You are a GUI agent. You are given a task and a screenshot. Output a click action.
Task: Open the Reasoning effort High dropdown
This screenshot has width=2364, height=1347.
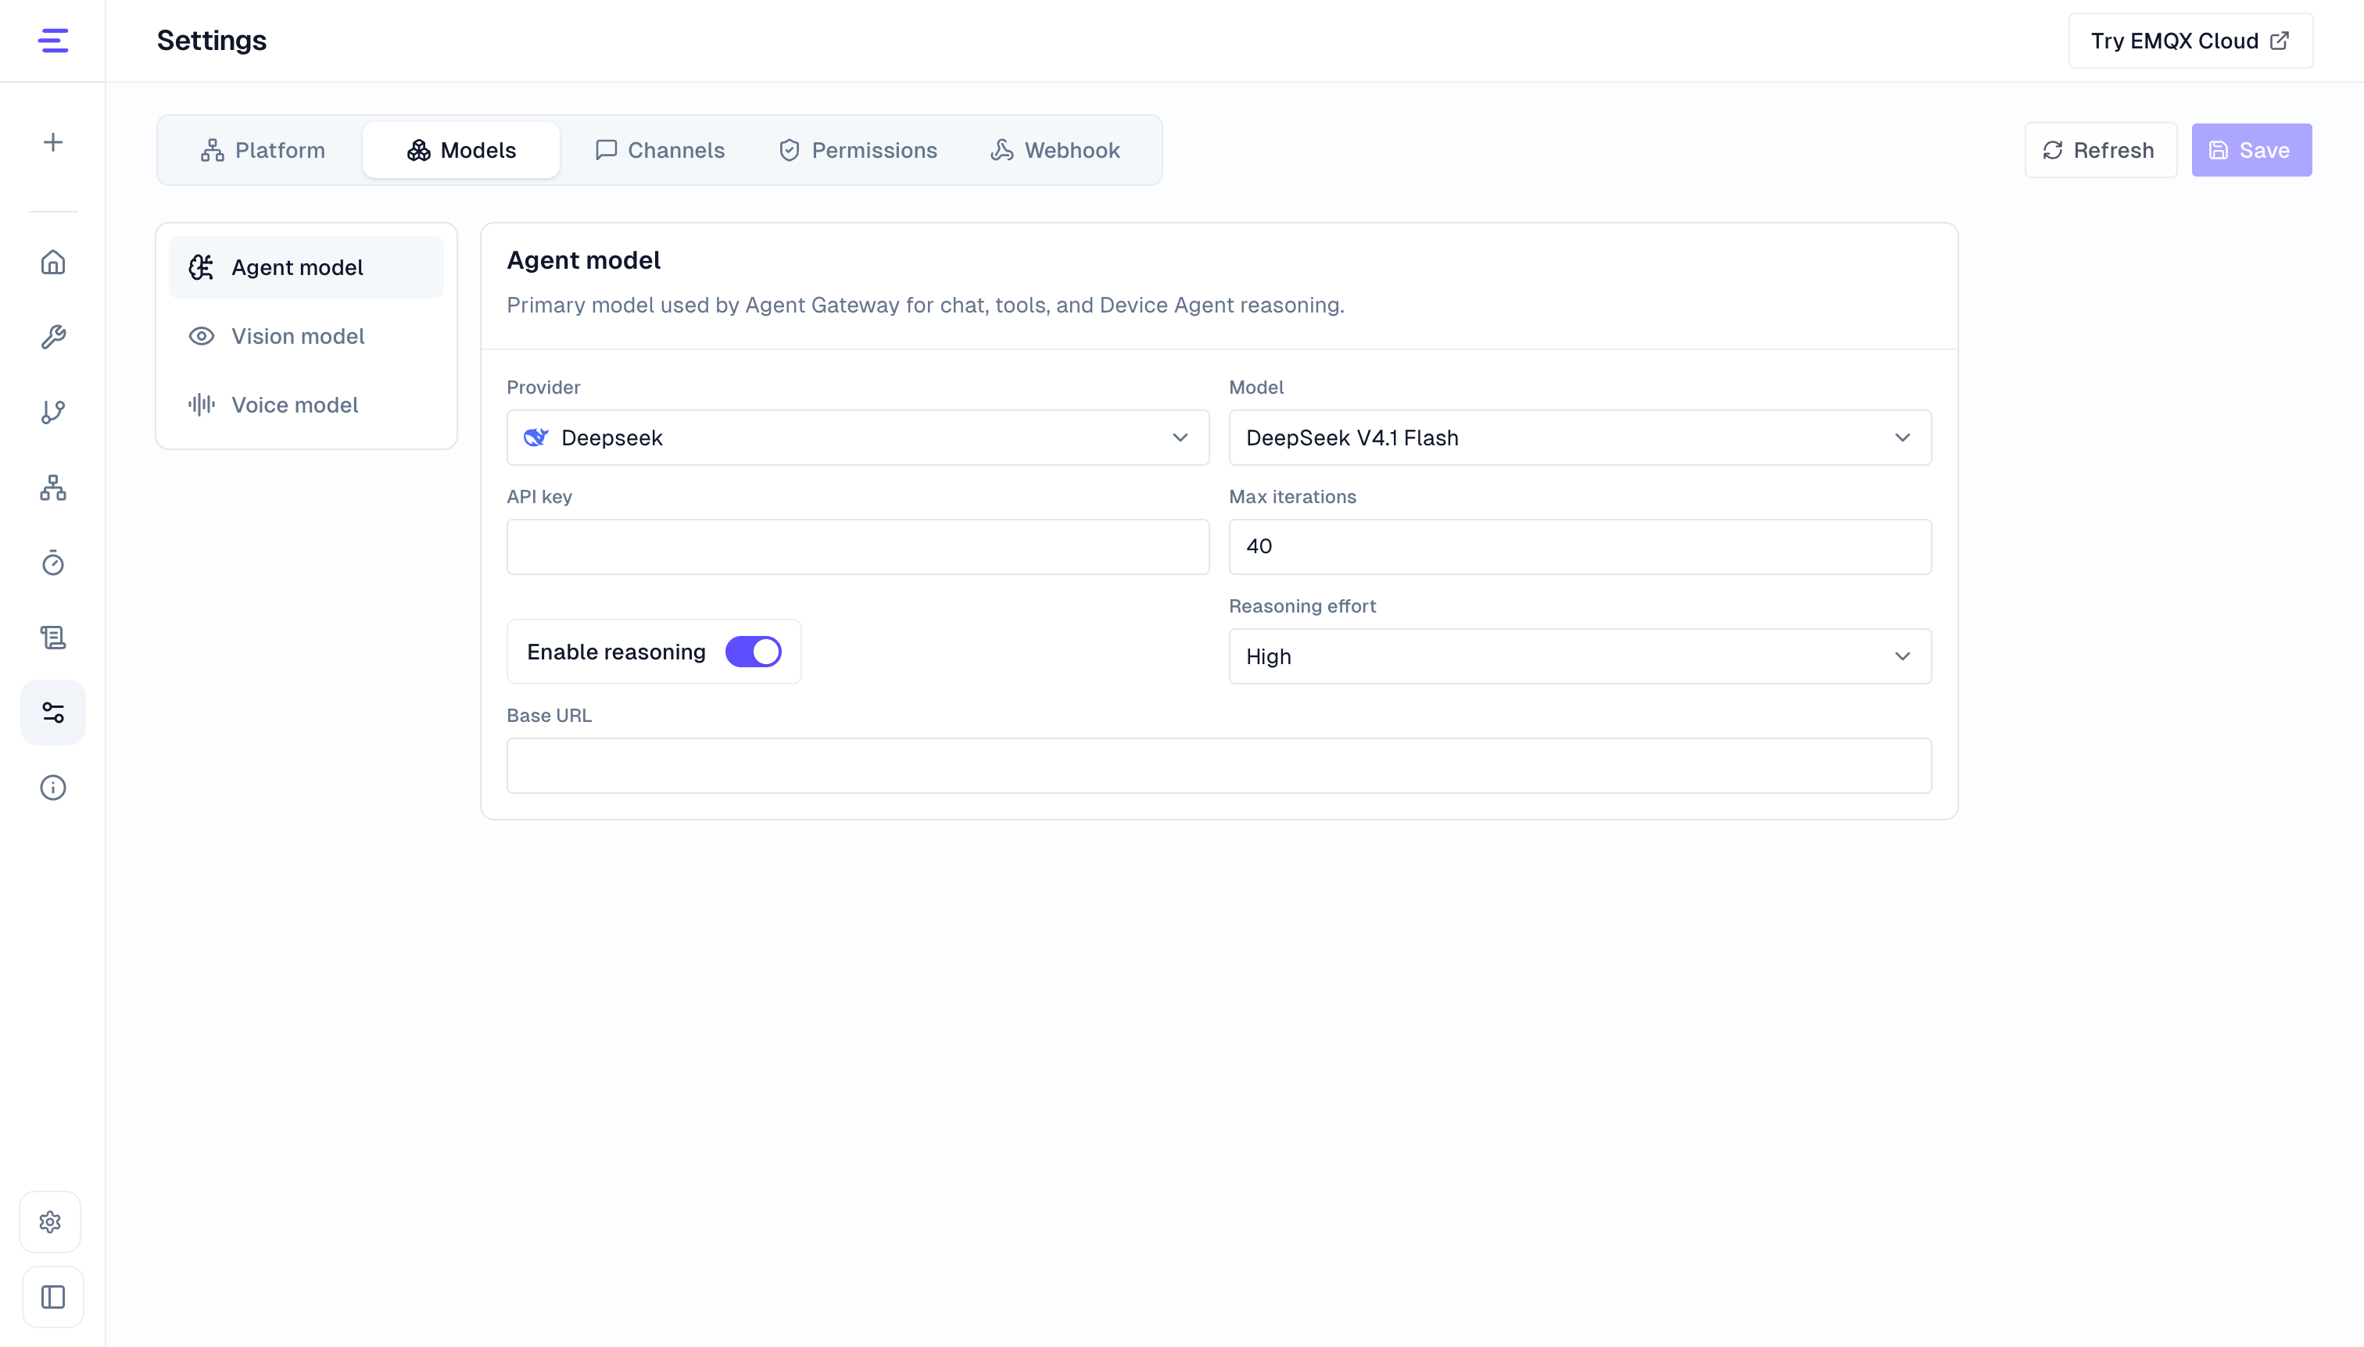pyautogui.click(x=1579, y=656)
